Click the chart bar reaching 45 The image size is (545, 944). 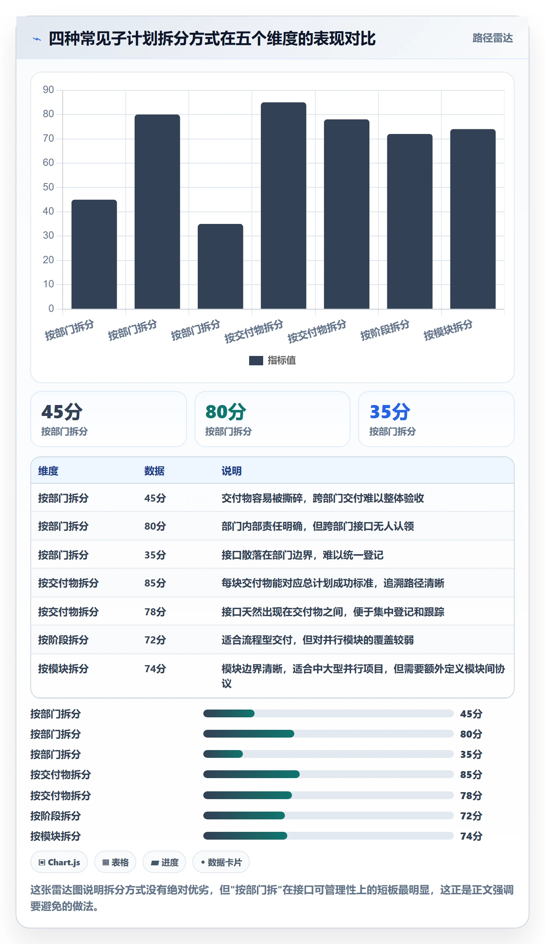click(94, 254)
